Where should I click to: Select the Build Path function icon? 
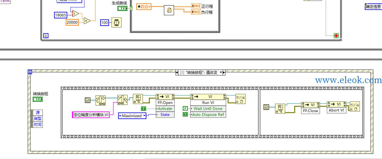123,99
